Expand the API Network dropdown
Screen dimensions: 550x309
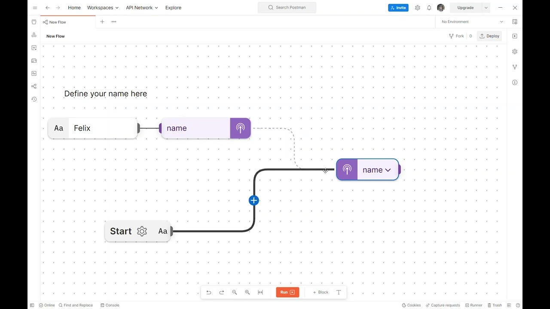click(x=142, y=8)
